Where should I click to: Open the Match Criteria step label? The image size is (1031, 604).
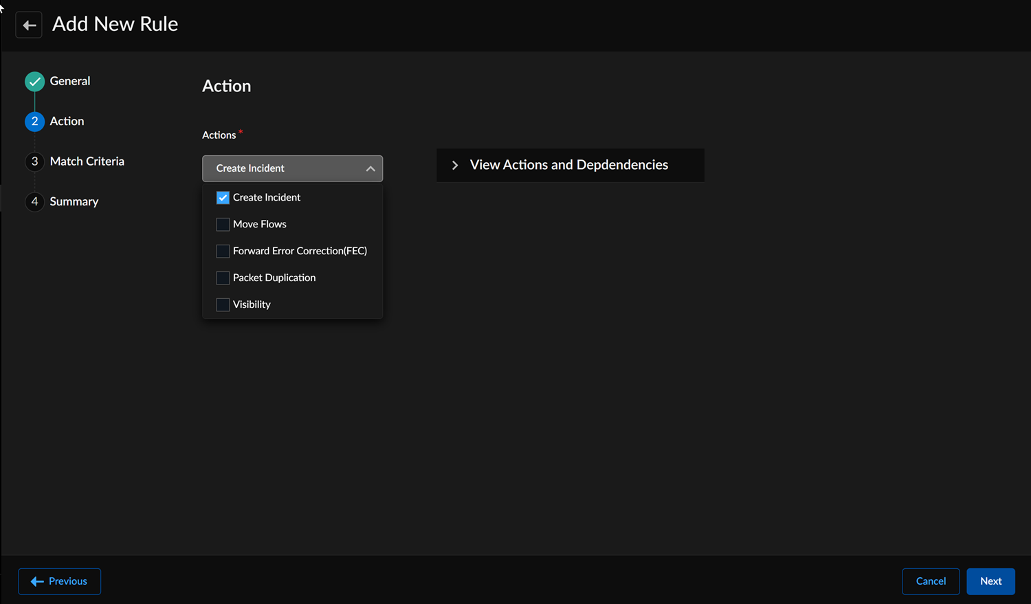(x=87, y=161)
